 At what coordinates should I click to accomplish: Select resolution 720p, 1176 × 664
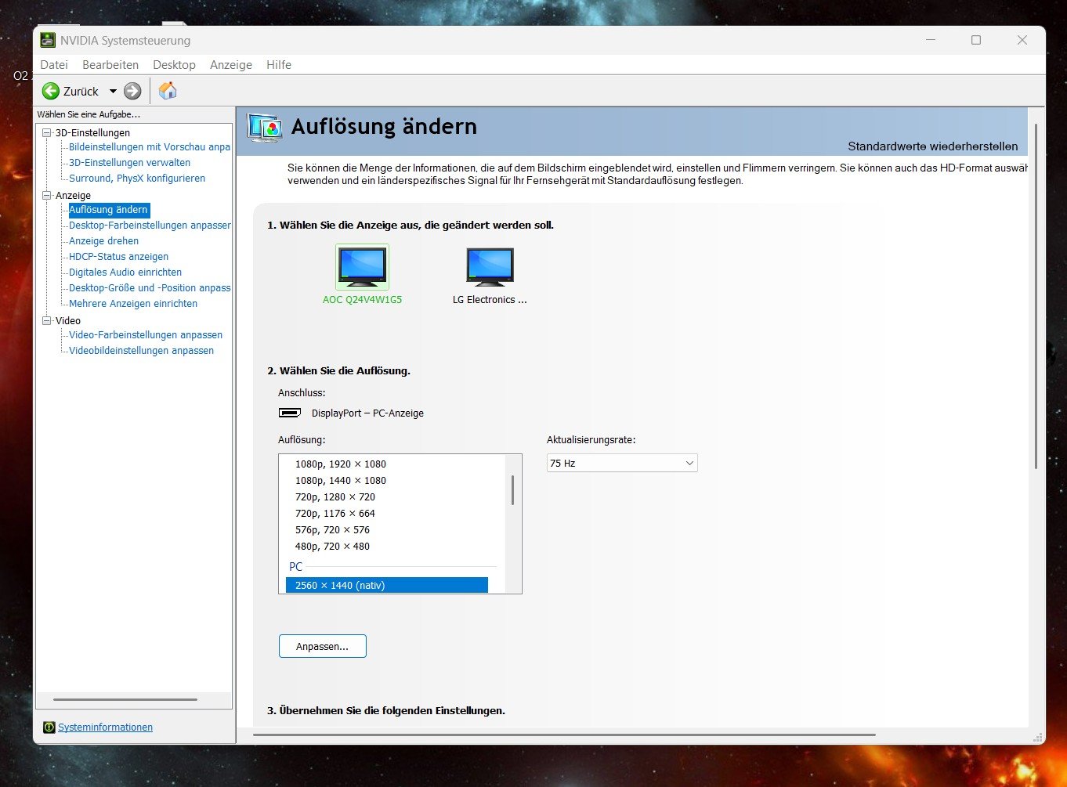click(x=335, y=514)
